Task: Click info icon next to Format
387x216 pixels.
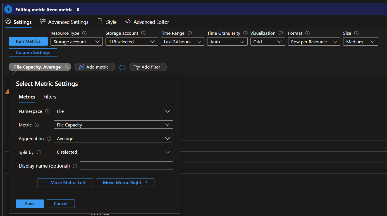Action: point(307,33)
